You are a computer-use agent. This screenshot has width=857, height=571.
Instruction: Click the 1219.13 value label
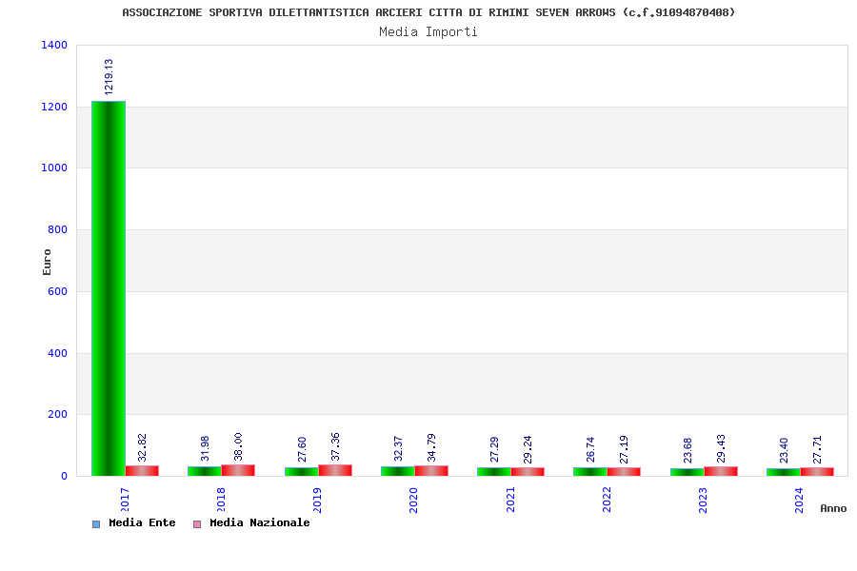pyautogui.click(x=109, y=77)
